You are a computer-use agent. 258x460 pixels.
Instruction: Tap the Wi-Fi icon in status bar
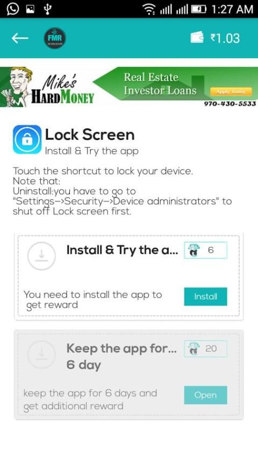click(149, 9)
